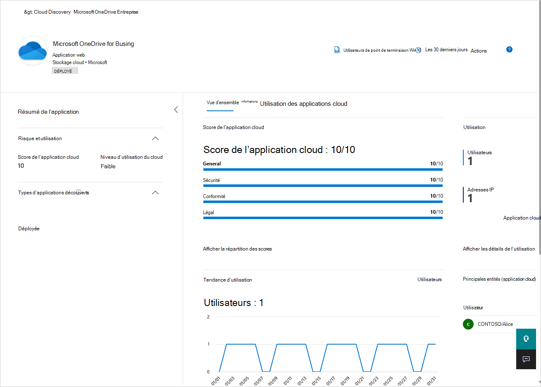Image resolution: width=541 pixels, height=387 pixels.
Task: Collapse the Risque et utilisation section
Action: tap(155, 139)
